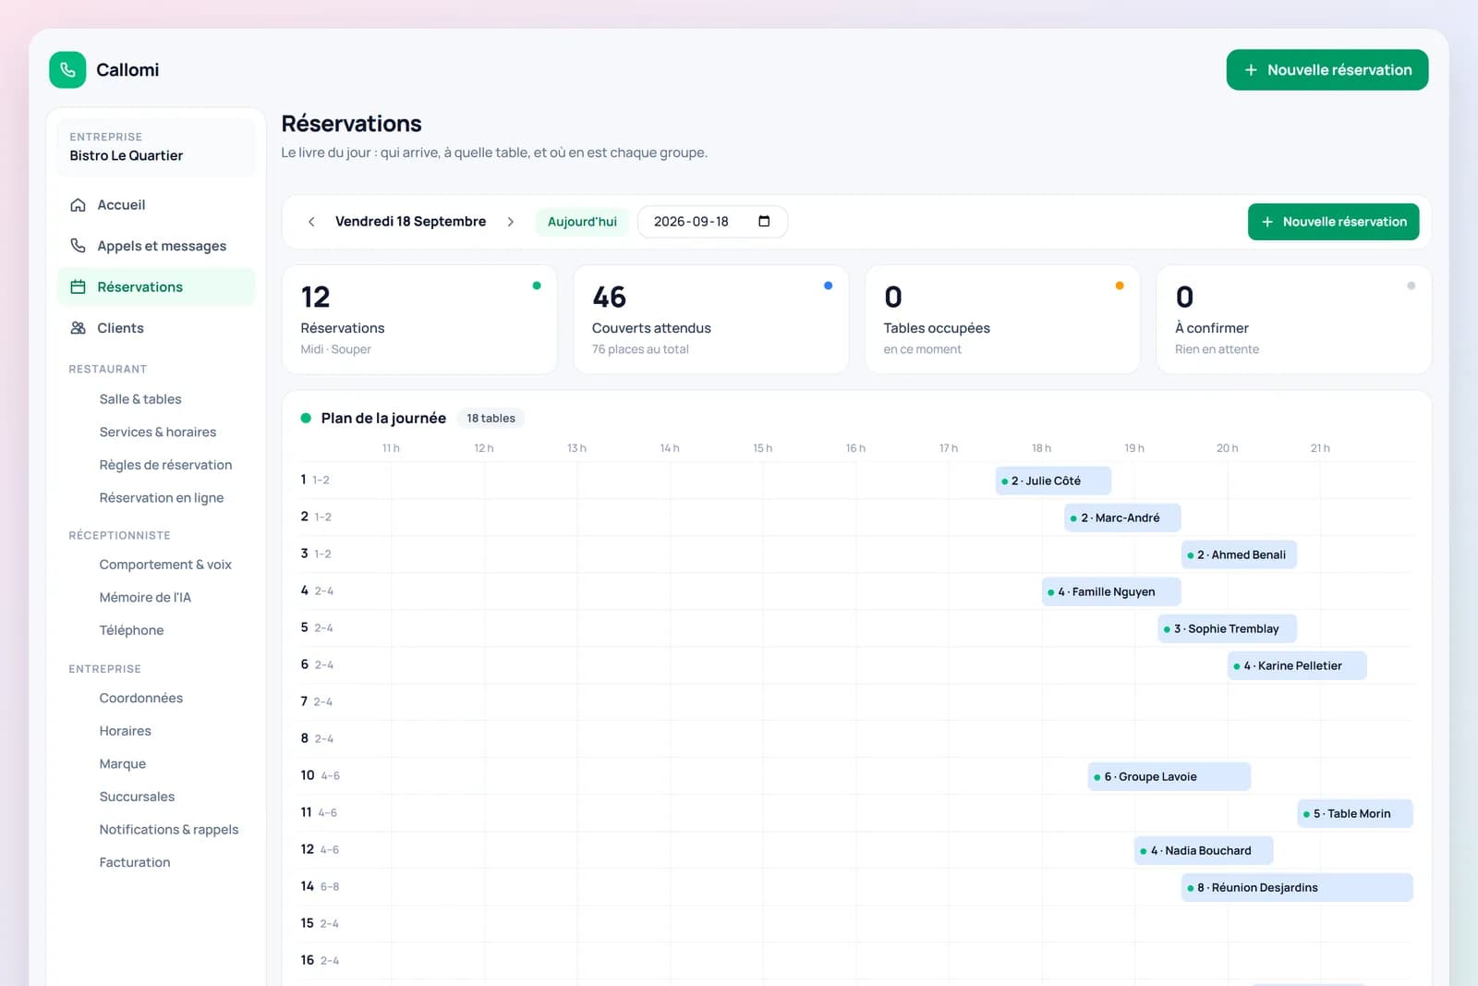
Task: Open Julie Côté's reservation block
Action: tap(1053, 481)
